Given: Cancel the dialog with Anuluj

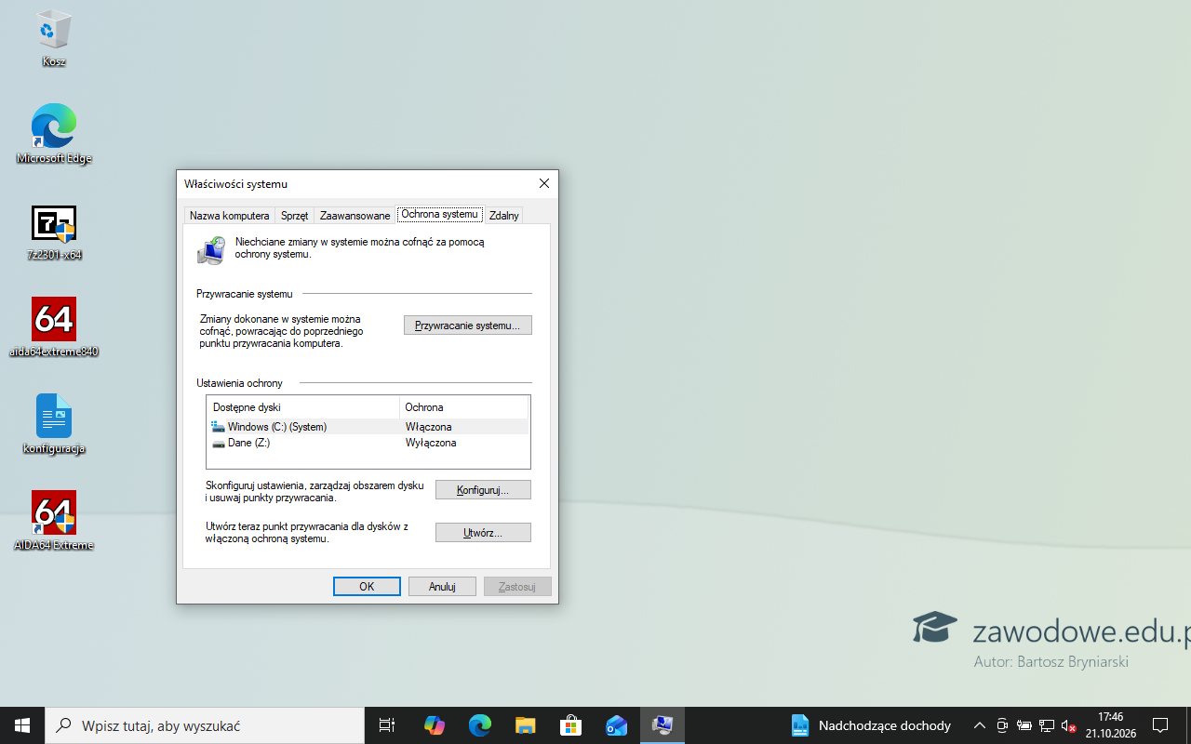Looking at the screenshot, I should [x=442, y=587].
